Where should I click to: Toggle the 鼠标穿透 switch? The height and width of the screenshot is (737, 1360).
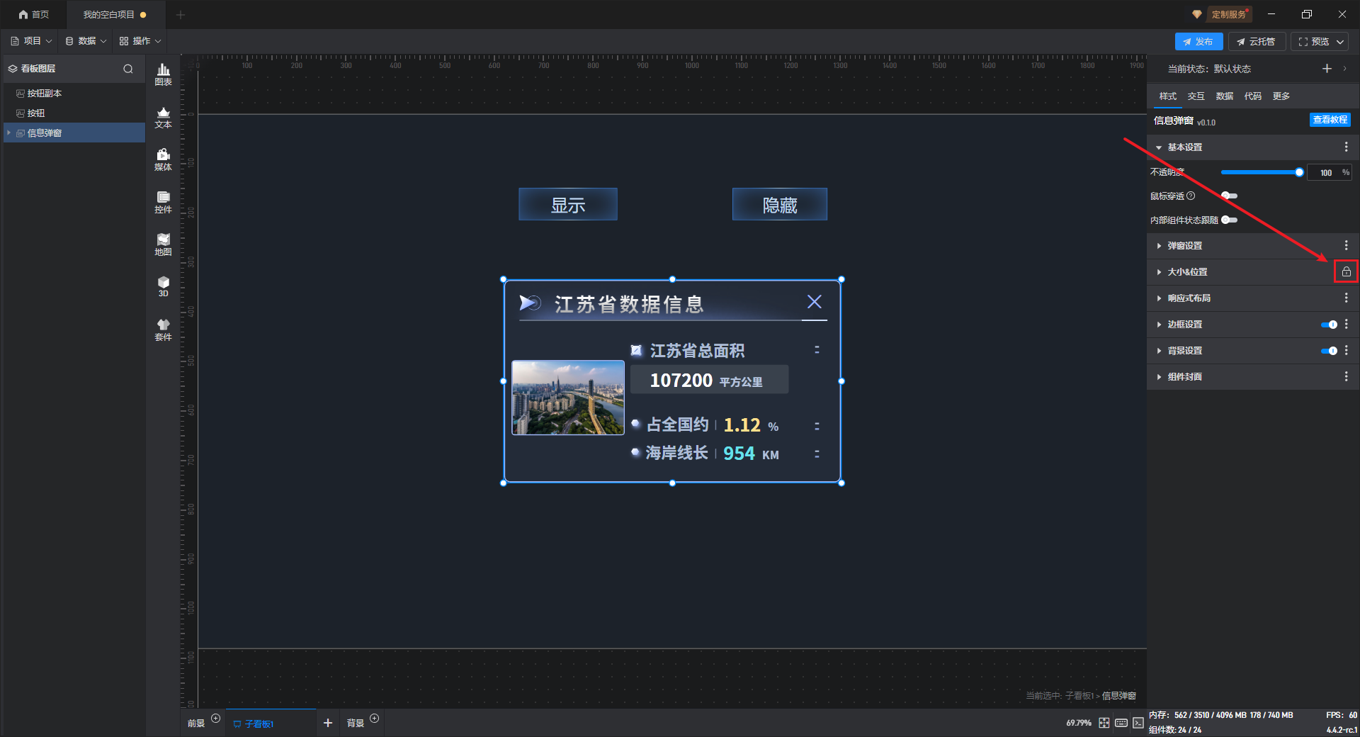click(1229, 196)
